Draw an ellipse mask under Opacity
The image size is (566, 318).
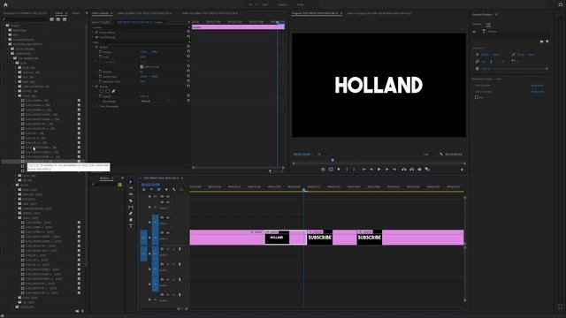coord(102,91)
